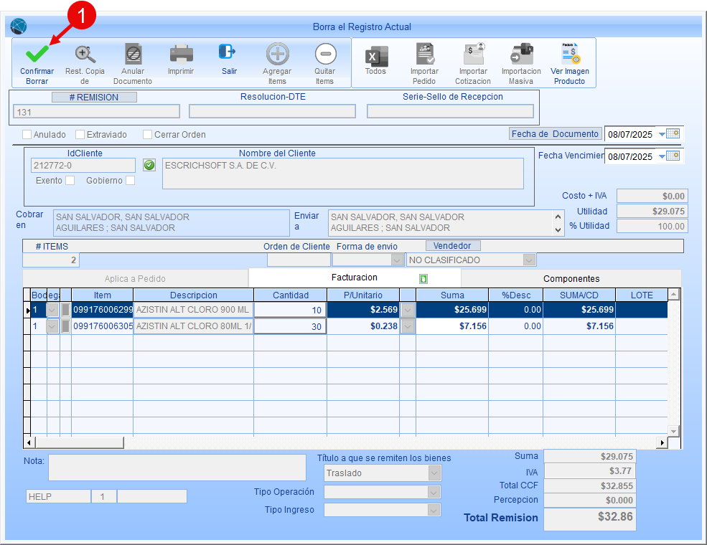Click the green client validation button

coord(149,165)
